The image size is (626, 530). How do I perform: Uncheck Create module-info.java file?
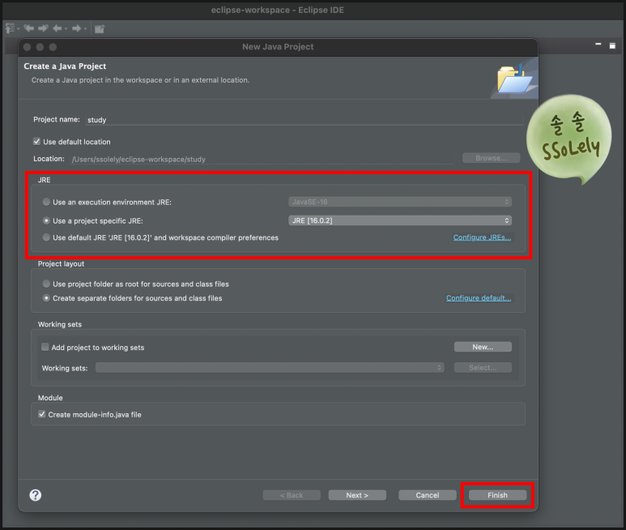42,414
